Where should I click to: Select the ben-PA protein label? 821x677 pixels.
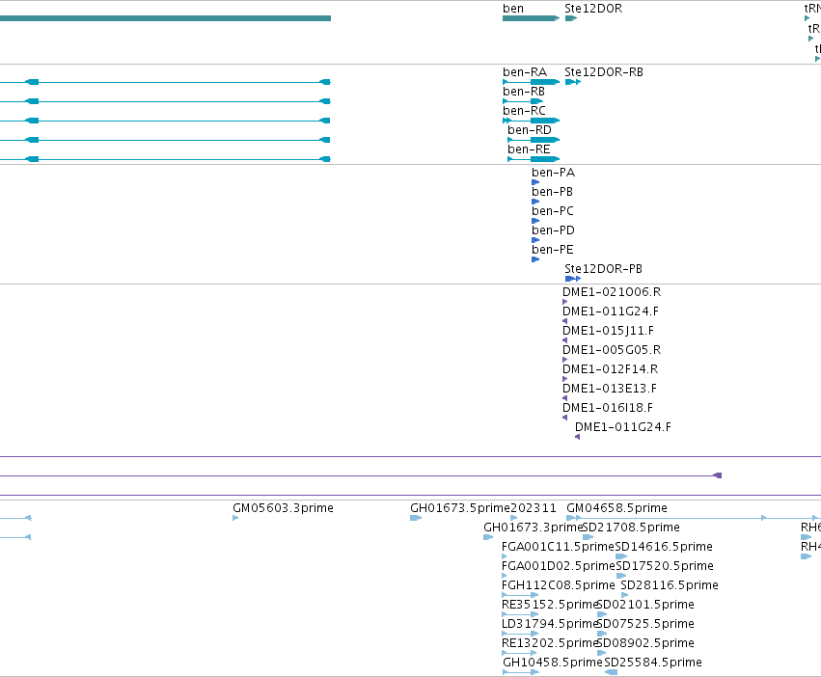pos(553,173)
